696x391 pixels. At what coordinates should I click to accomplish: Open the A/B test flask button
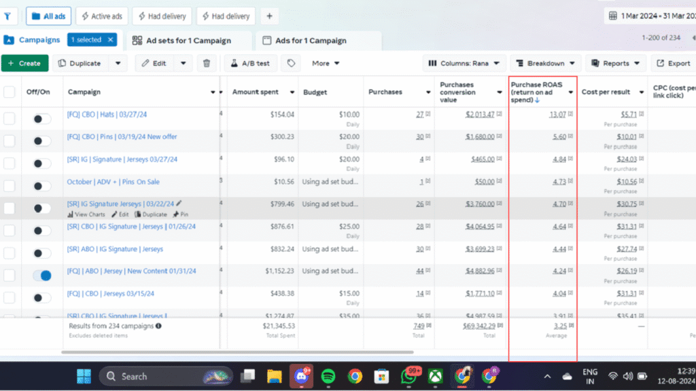click(250, 63)
